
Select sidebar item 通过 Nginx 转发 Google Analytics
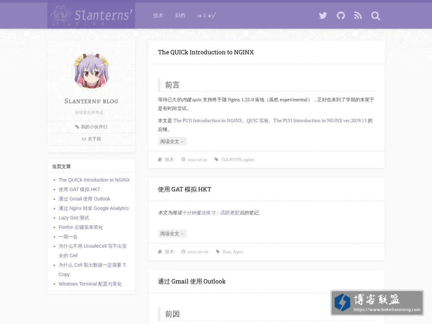[x=94, y=208]
